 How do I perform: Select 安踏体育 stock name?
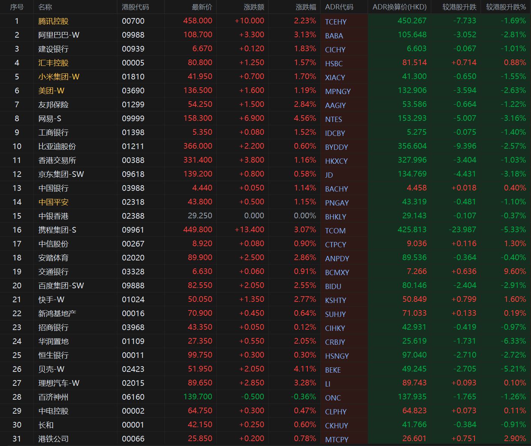(x=53, y=258)
